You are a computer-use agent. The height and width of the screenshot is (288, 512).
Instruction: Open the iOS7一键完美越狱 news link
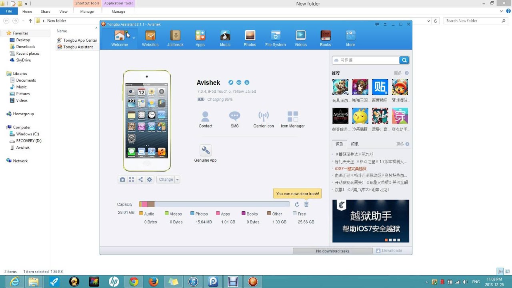[x=351, y=168]
